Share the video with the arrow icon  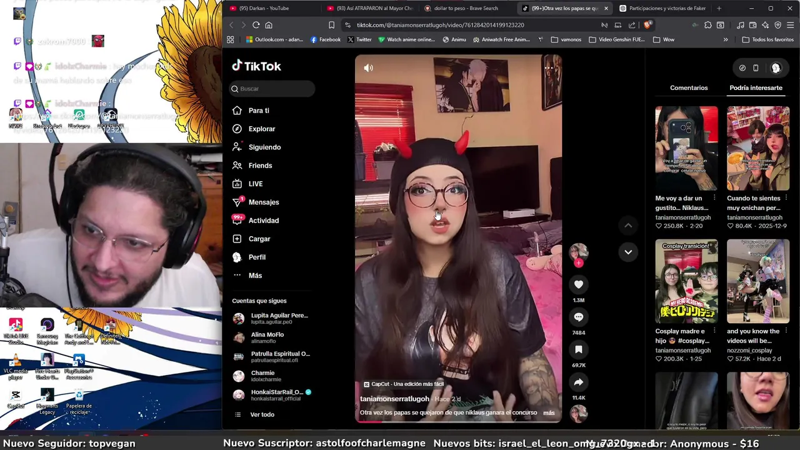[579, 382]
